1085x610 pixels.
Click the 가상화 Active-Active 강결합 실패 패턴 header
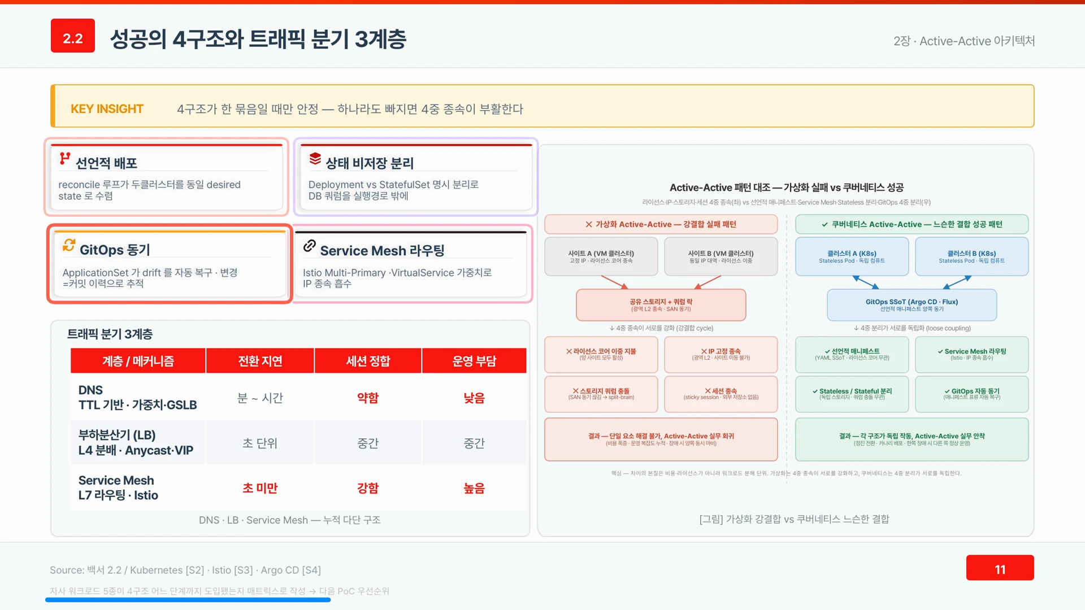click(661, 224)
